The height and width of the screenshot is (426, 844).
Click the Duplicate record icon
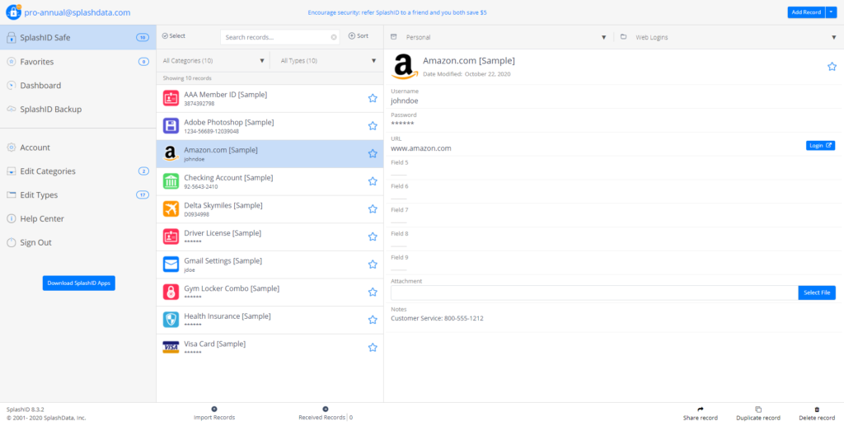[x=757, y=409]
